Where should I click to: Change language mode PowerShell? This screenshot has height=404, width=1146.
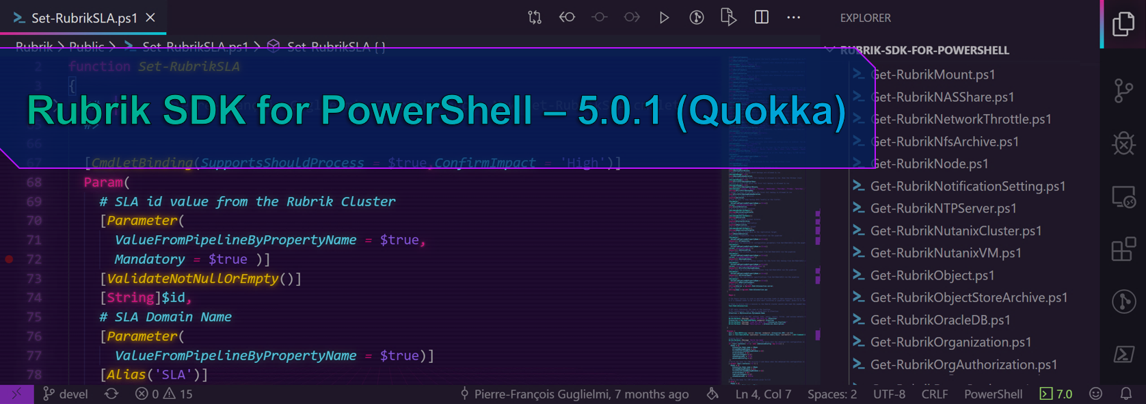[x=993, y=394]
